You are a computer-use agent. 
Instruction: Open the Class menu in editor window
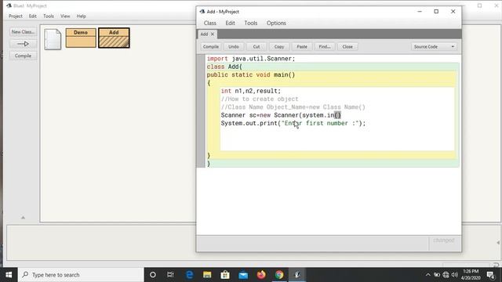click(x=209, y=23)
